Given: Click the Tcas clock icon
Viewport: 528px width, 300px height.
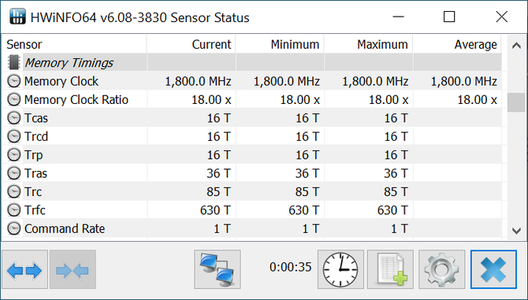Looking at the screenshot, I should pos(14,118).
